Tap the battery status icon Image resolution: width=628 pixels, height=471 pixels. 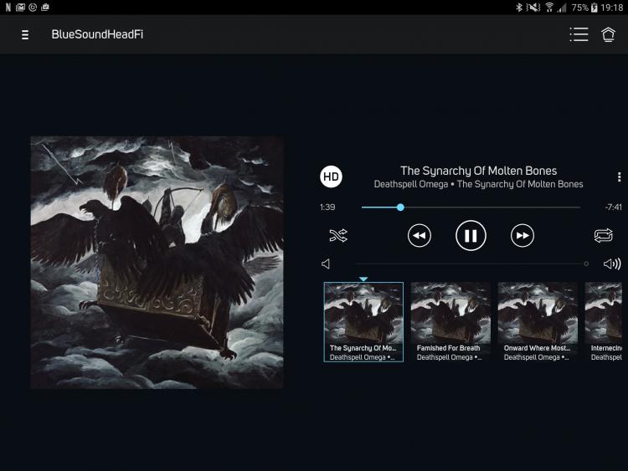coord(595,8)
